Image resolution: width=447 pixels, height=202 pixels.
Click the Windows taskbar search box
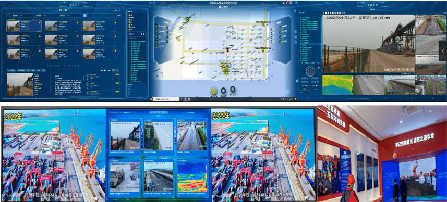(x=166, y=99)
